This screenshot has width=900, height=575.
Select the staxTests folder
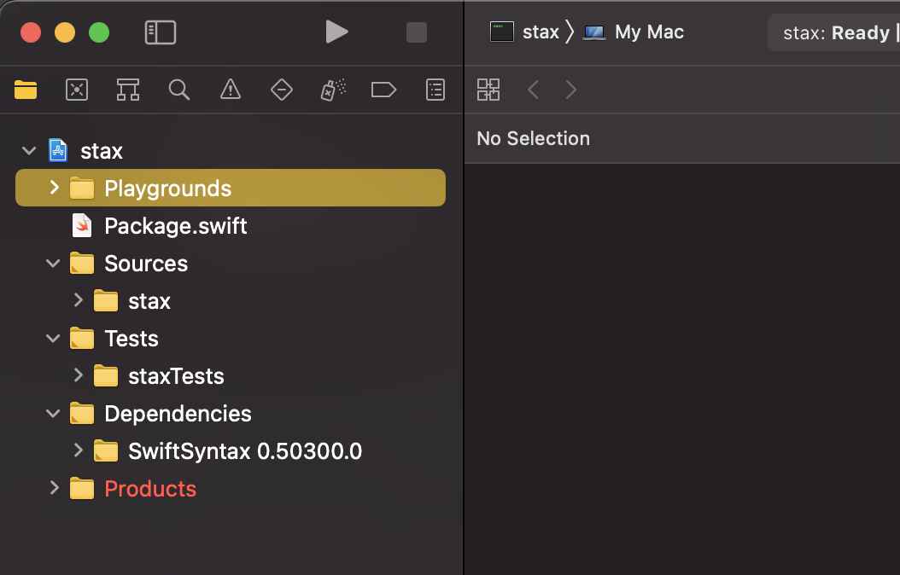pos(176,376)
